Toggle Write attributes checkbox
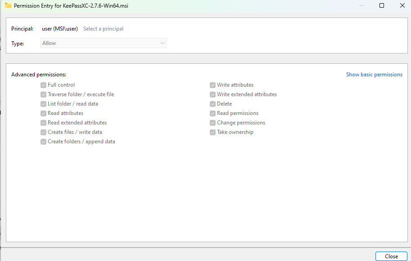Viewport: 411px width, 261px height. [x=212, y=85]
